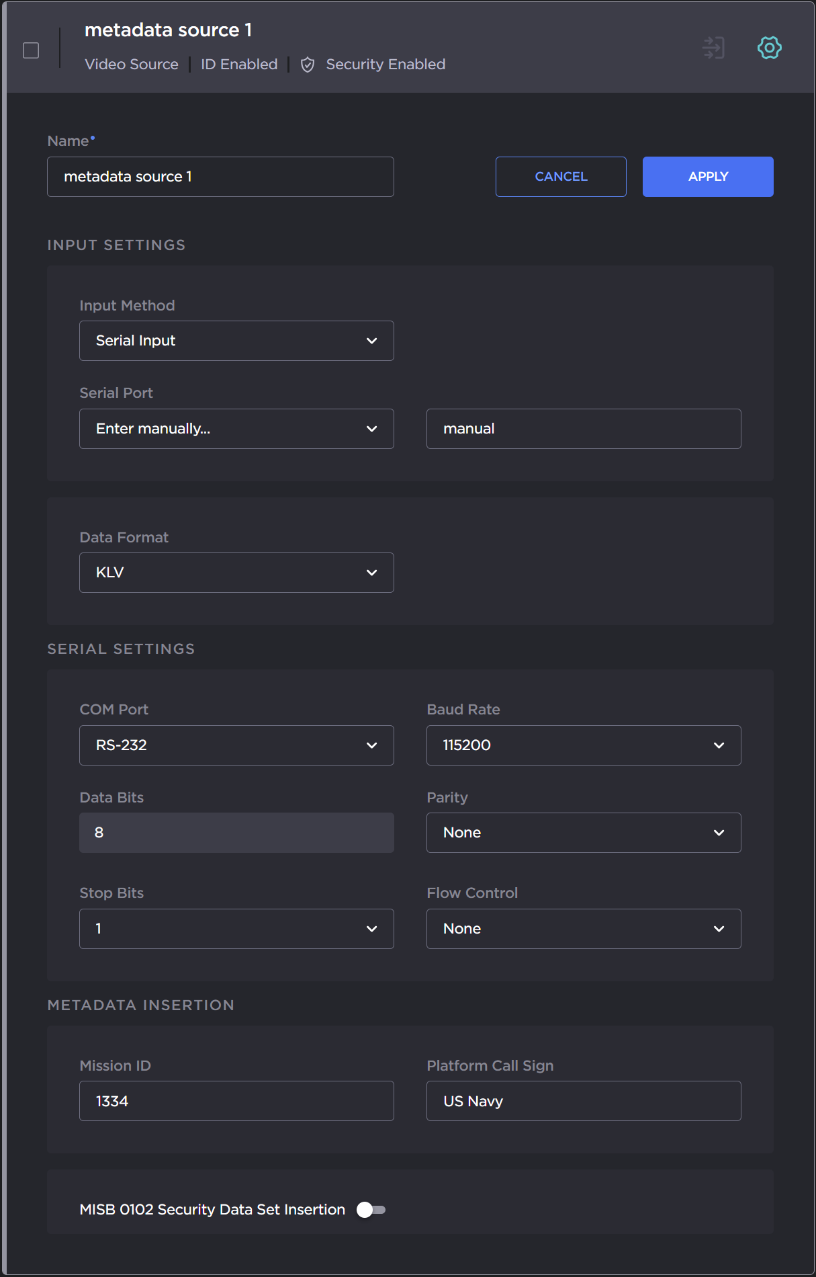Click the Platform Call Sign field
Screen dimensions: 816x1277
(x=583, y=1101)
